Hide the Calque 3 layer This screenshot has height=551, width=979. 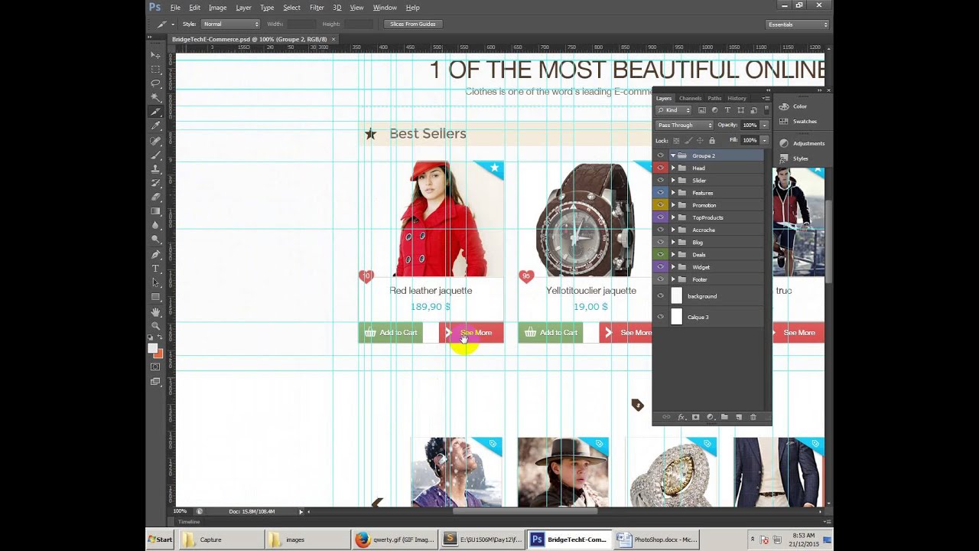click(661, 317)
